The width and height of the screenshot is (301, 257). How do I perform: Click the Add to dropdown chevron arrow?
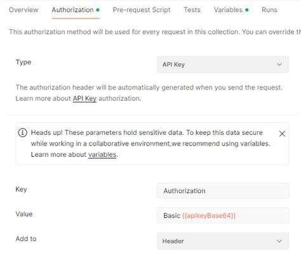coord(279,241)
